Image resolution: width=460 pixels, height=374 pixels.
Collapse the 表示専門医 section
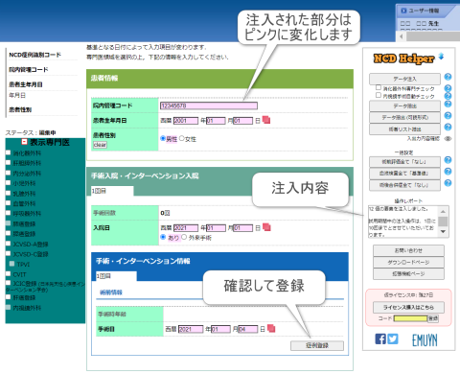tap(24, 142)
